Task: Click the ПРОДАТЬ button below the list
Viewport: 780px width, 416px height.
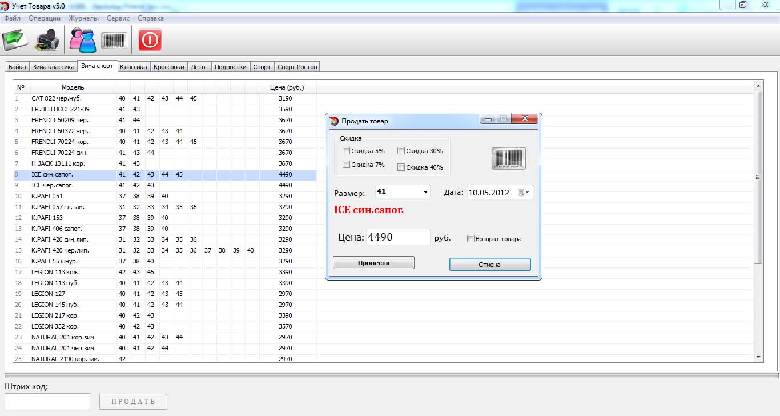Action: 134,401
